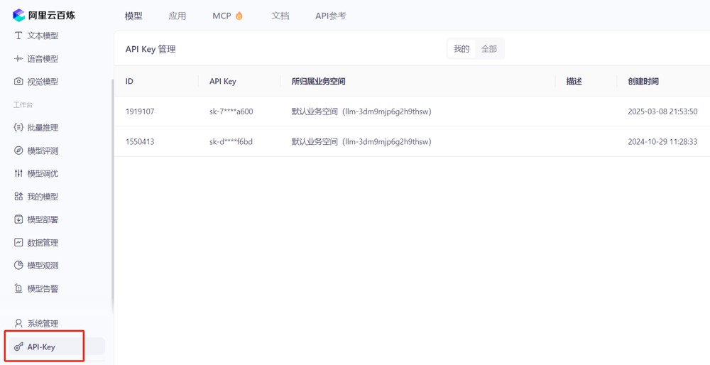The width and height of the screenshot is (710, 365).
Task: Click the 阿里云百炼 logo icon
Action: [x=18, y=16]
